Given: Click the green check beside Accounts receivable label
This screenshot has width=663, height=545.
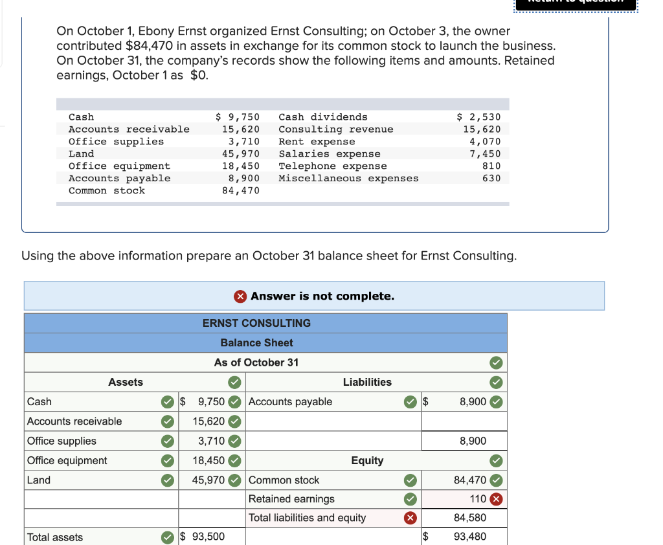Looking at the screenshot, I should (x=168, y=421).
